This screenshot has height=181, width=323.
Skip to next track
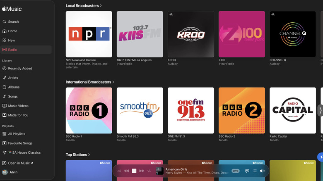pyautogui.click(x=142, y=171)
